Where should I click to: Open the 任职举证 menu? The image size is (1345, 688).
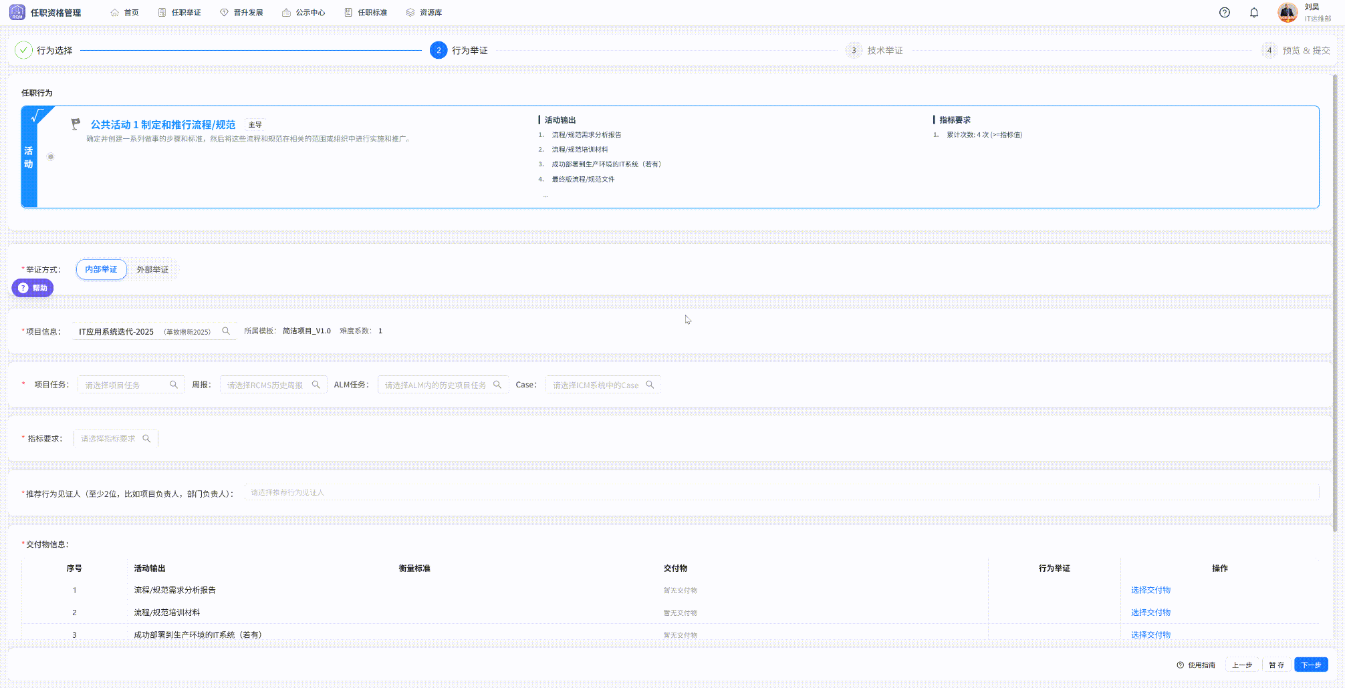180,13
